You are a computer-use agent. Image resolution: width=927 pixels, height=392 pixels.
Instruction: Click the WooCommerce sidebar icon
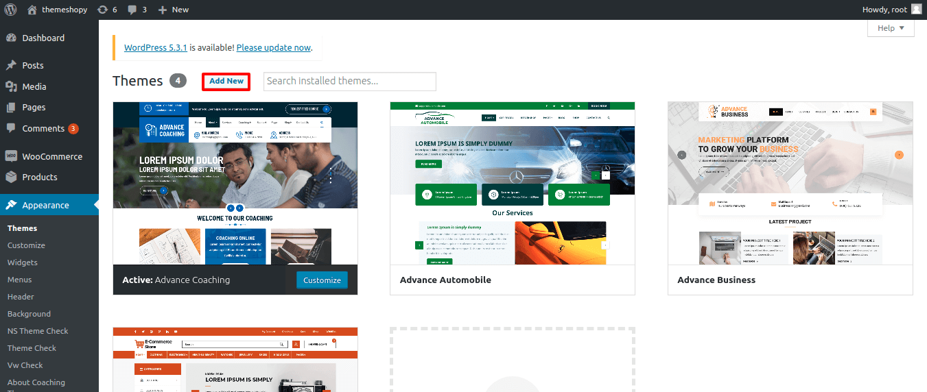point(11,156)
